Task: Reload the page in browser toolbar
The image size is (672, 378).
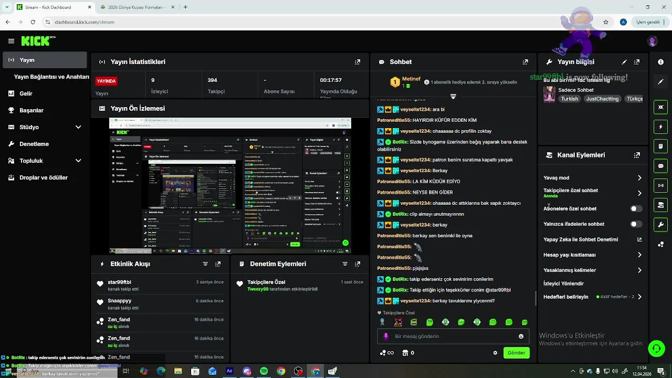Action: pyautogui.click(x=33, y=22)
